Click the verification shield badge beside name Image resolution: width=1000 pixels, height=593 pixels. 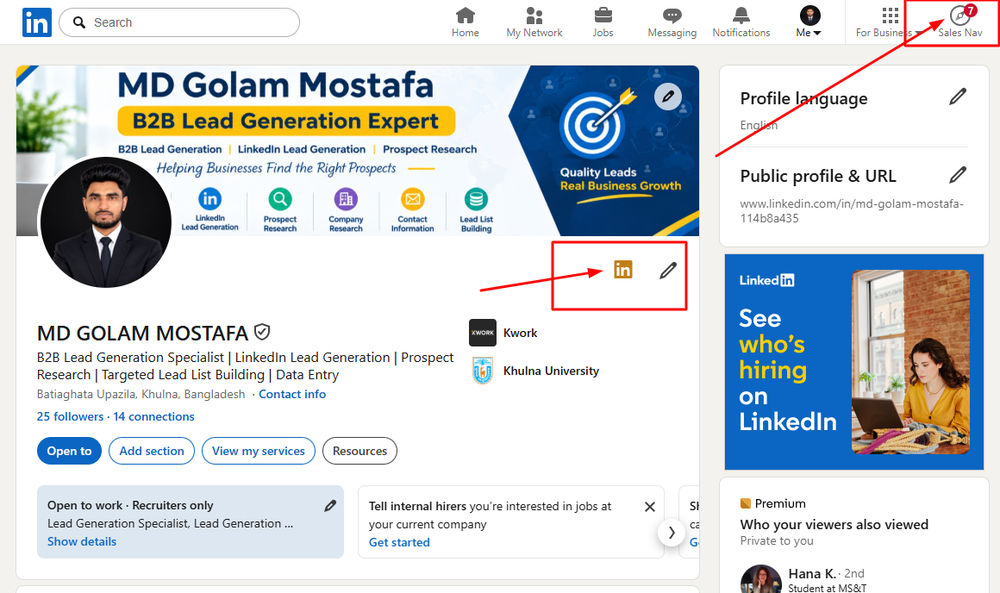tap(262, 332)
